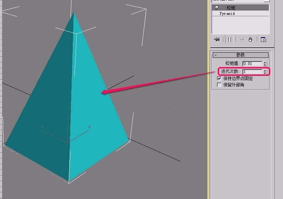Click the 松弛值 label text
This screenshot has height=199, width=283.
pyautogui.click(x=232, y=63)
